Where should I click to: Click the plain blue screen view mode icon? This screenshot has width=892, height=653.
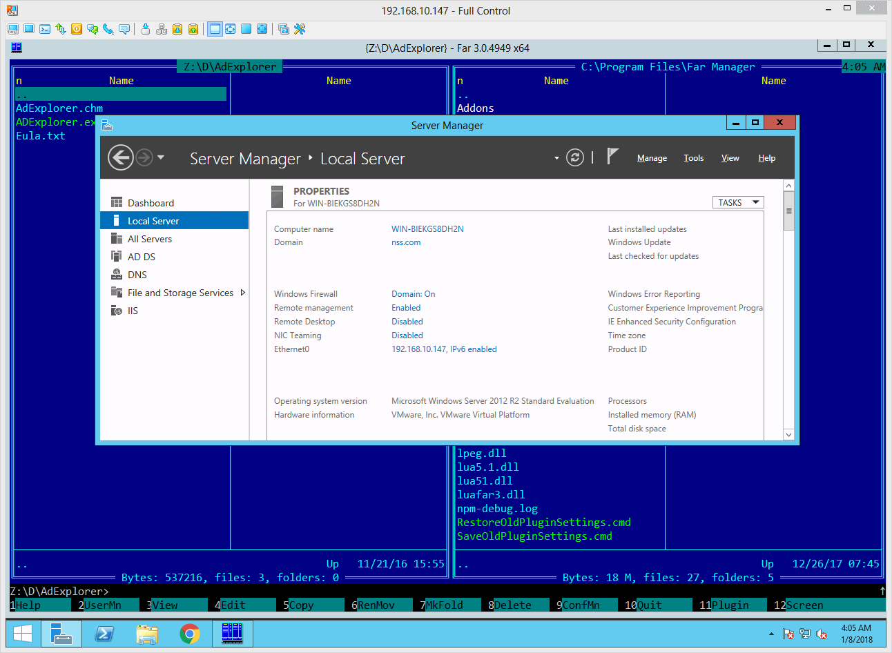click(x=246, y=29)
